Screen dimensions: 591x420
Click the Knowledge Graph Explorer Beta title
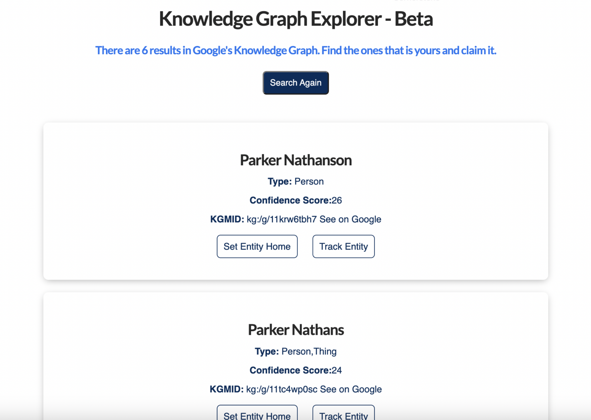click(295, 18)
